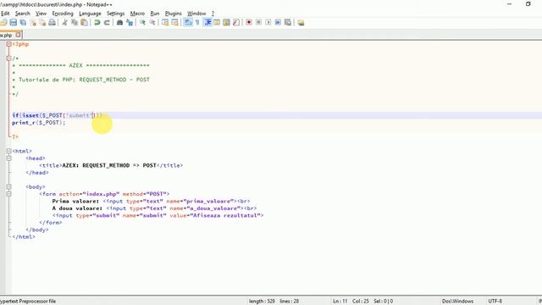The image size is (542, 305).
Task: Toggle synchronized horizontal scrolling icon
Action: tap(175, 23)
